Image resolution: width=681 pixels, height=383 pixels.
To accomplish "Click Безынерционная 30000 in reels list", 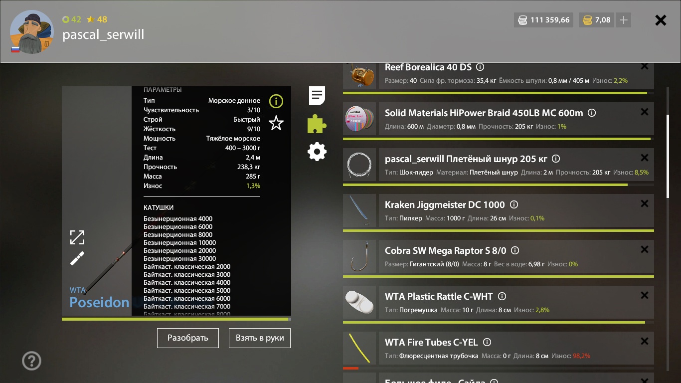I will click(180, 259).
